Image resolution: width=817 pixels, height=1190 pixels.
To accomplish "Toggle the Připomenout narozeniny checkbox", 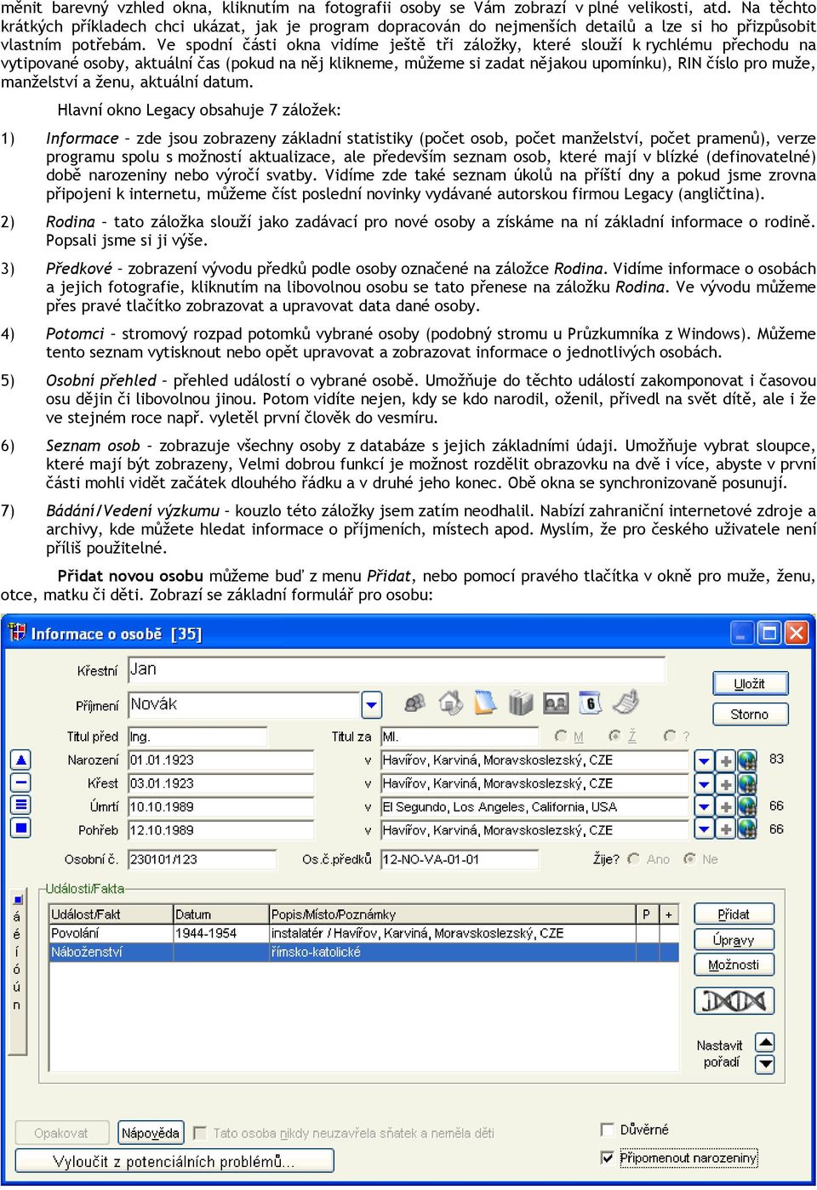I will coord(608,1158).
